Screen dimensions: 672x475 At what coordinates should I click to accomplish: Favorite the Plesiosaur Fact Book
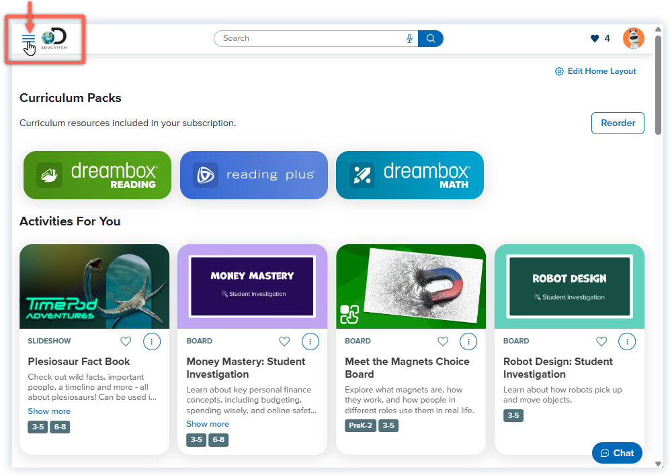click(126, 341)
